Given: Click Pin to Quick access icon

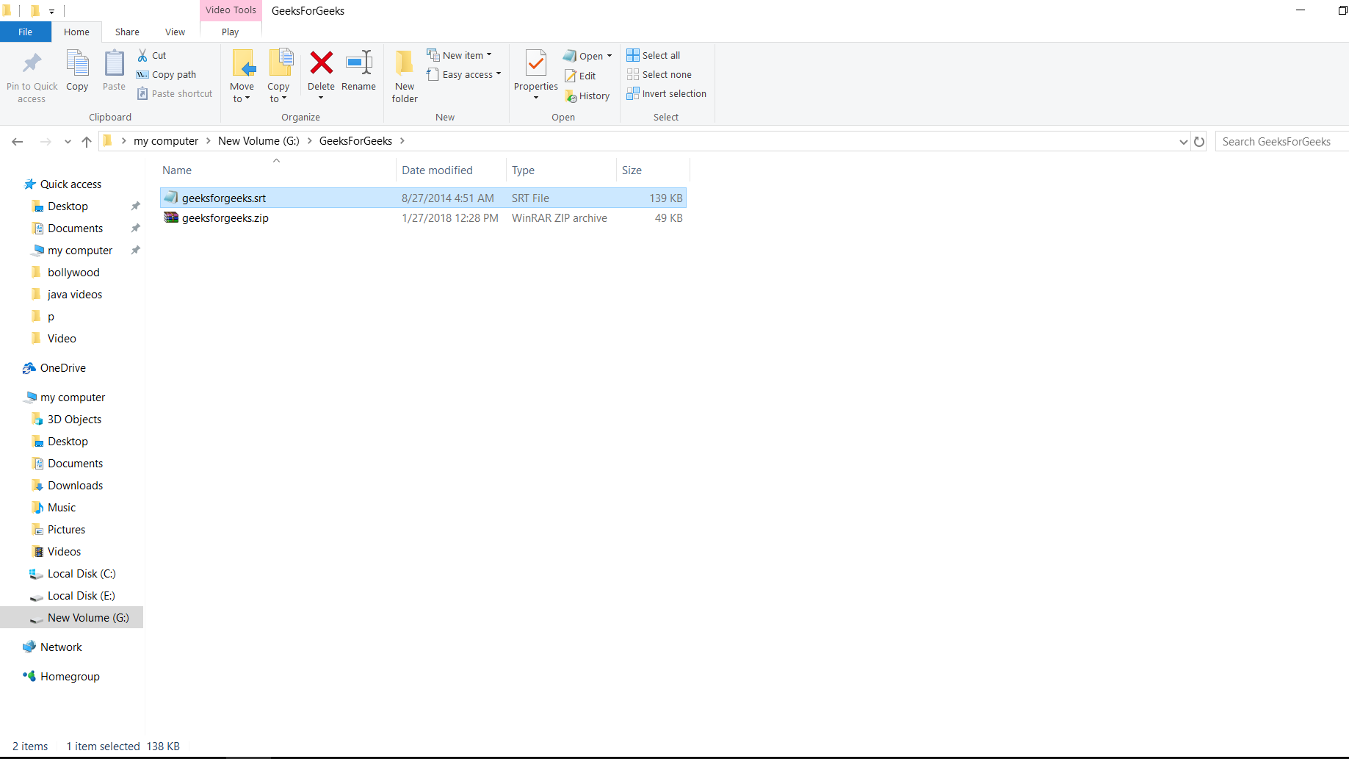Looking at the screenshot, I should coord(32,63).
